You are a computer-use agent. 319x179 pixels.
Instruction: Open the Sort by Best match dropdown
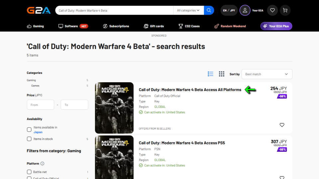[x=267, y=74]
